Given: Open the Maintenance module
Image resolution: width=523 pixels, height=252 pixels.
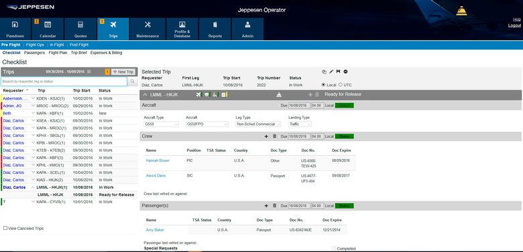Looking at the screenshot, I should pyautogui.click(x=148, y=29).
